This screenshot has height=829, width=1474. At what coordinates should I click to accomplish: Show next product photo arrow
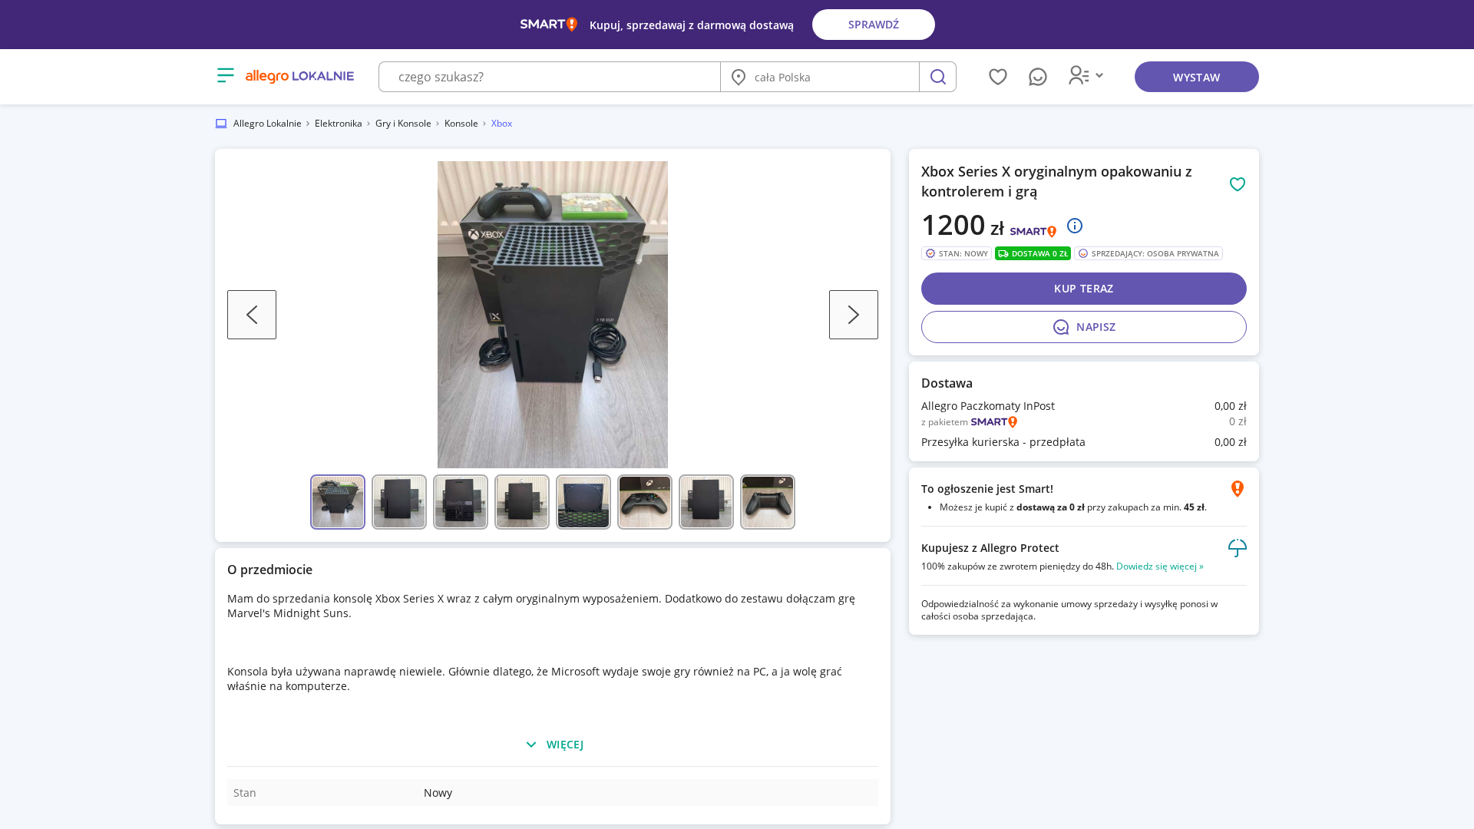point(854,315)
